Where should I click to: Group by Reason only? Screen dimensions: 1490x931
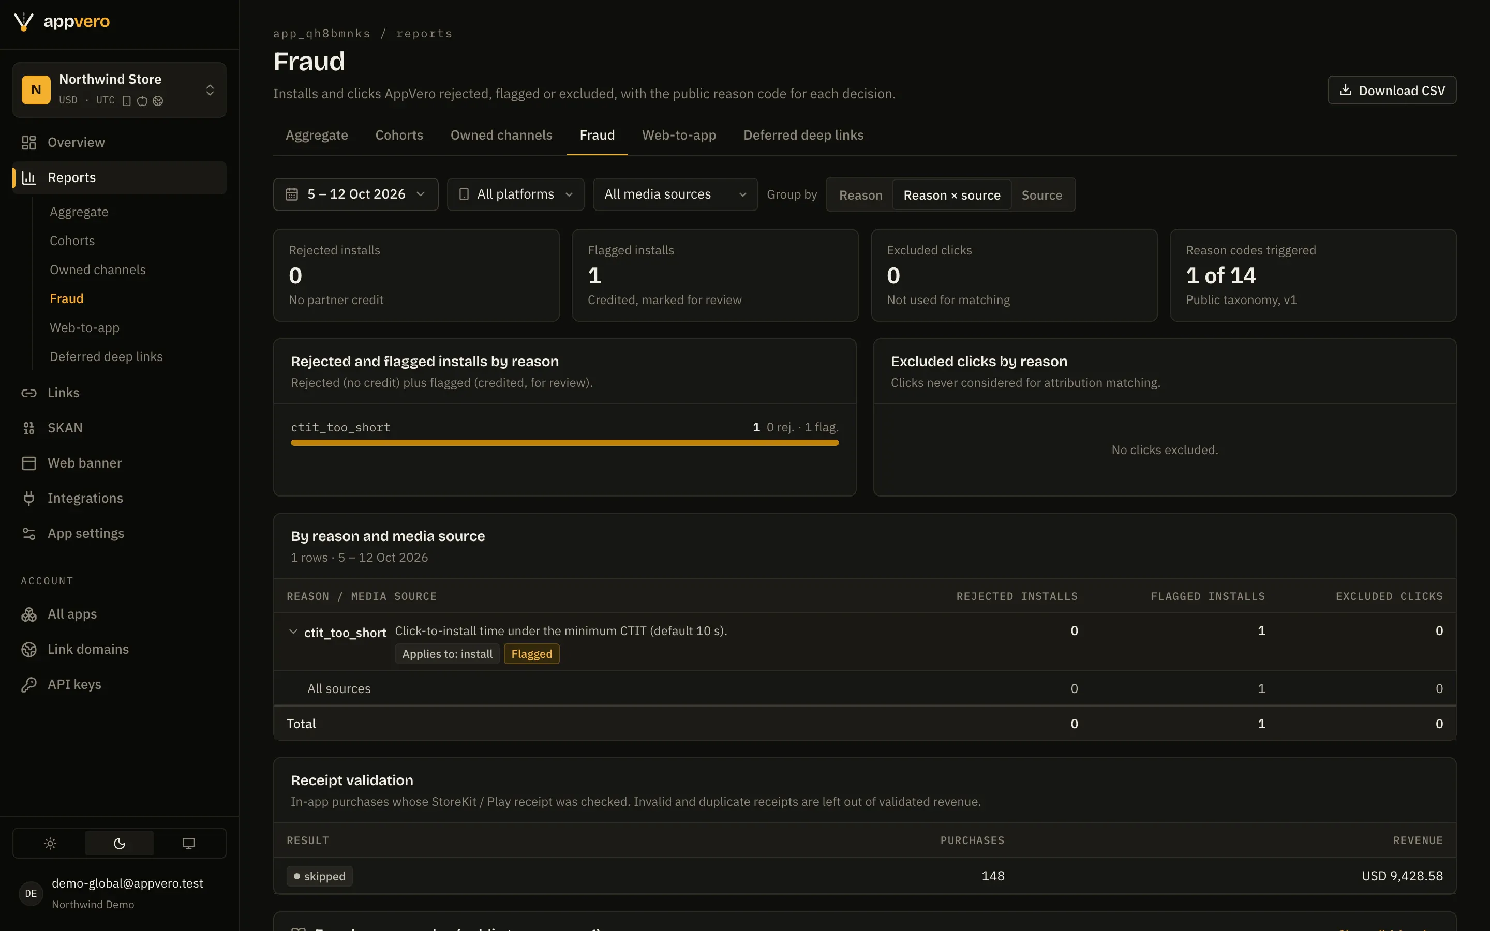[860, 194]
